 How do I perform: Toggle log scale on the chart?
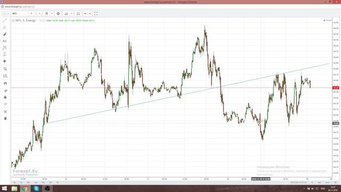[319, 182]
